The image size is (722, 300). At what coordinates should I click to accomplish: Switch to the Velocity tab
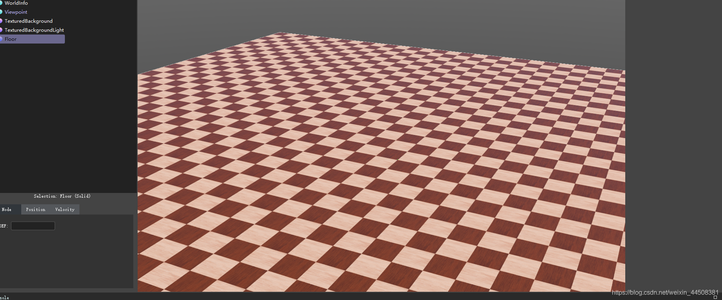point(65,209)
